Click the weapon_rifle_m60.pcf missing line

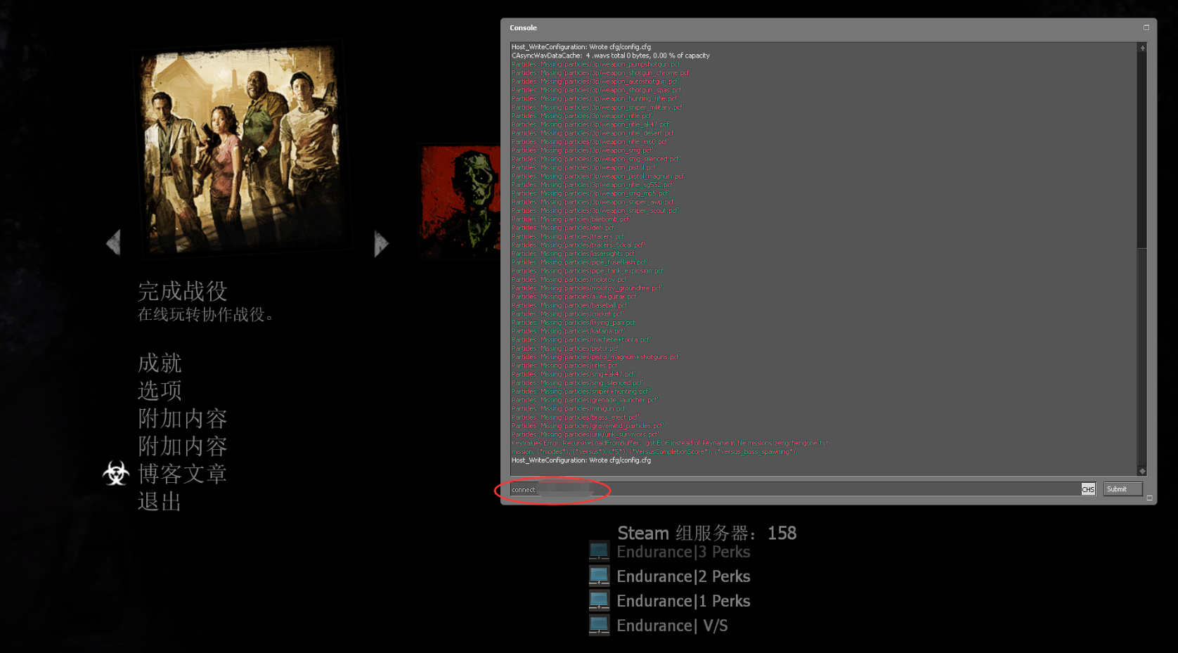point(590,142)
